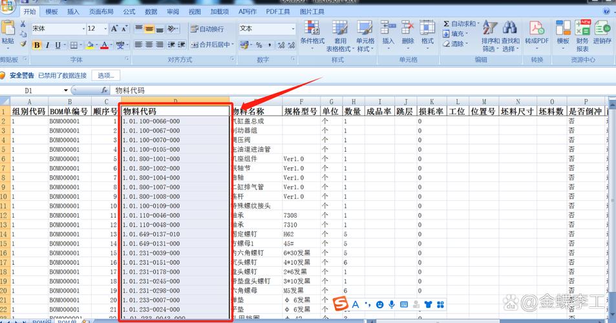Click the Format Painter brush icon
The height and width of the screenshot is (323, 616).
pos(23,45)
